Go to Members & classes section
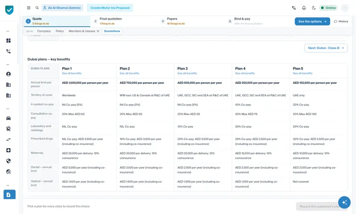The width and height of the screenshot is (356, 214). (x=84, y=31)
